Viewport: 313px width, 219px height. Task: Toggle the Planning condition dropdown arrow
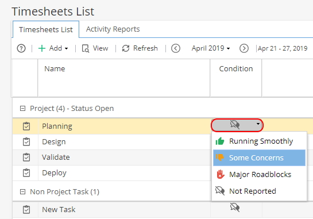[258, 124]
